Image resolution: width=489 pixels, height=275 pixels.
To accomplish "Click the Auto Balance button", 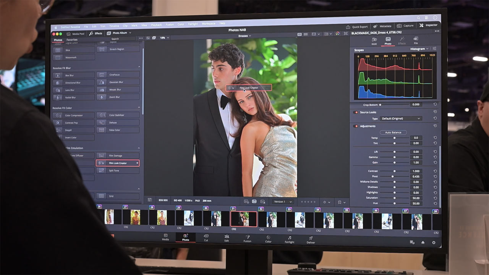I will coord(393,133).
